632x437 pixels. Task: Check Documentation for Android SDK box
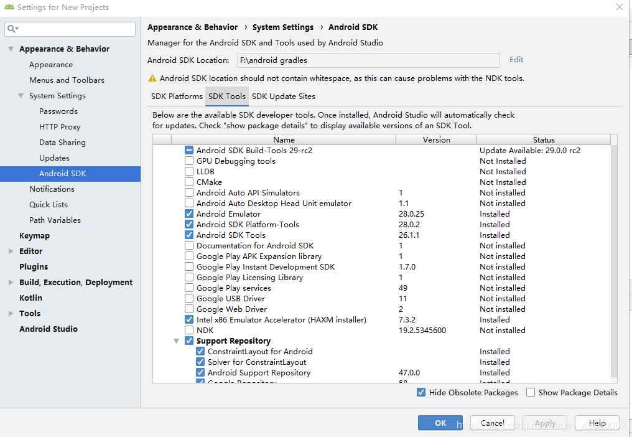pos(189,245)
